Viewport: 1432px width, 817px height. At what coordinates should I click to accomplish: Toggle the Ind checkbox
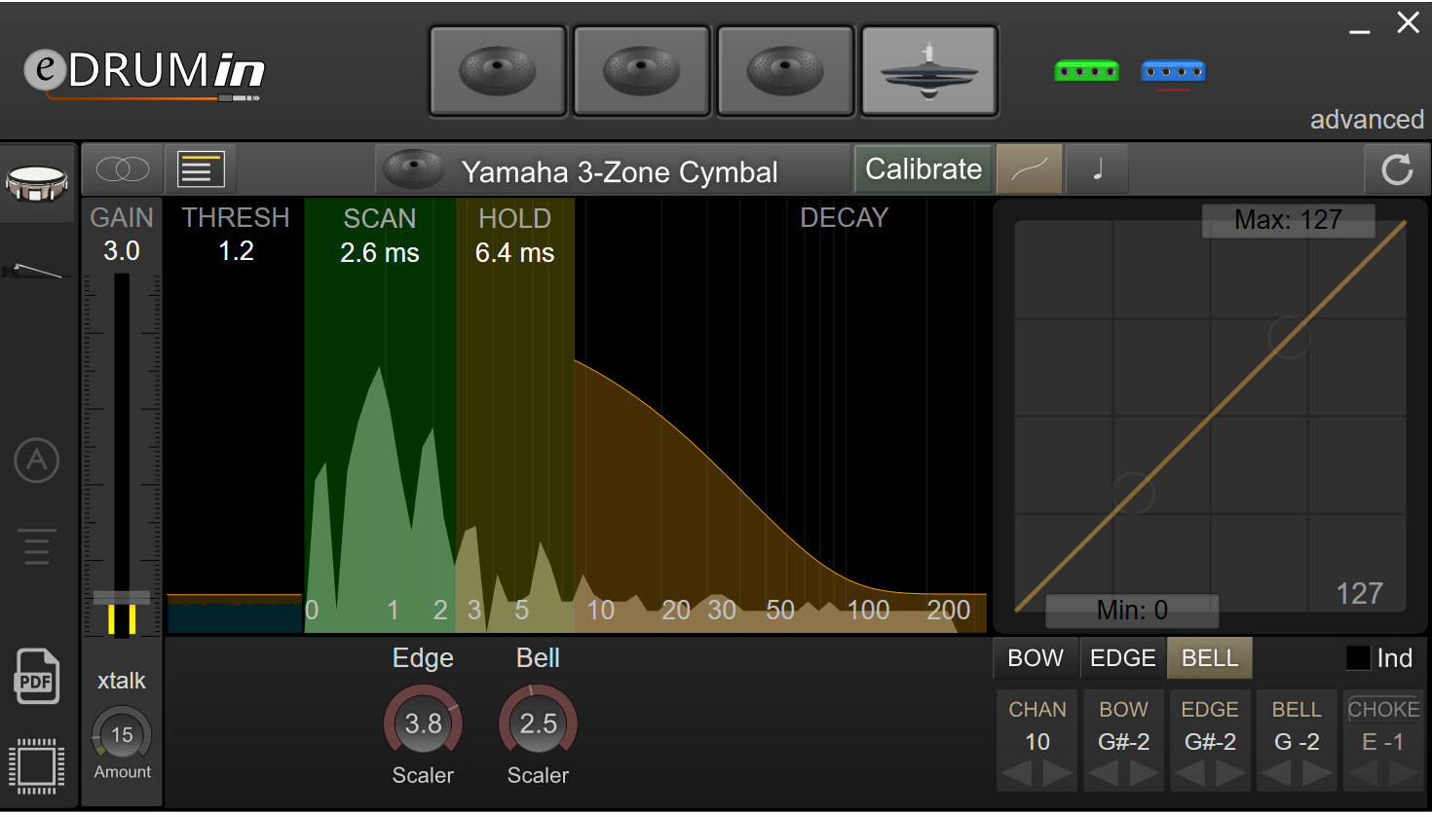1358,658
